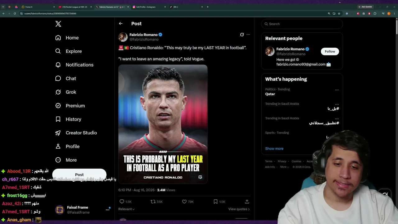
Task: Open Explore from the sidebar
Action: click(68, 51)
